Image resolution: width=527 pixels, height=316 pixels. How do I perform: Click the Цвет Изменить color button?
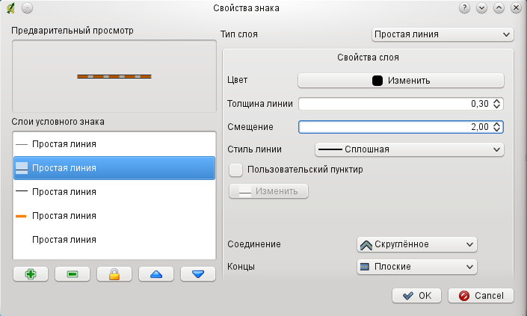[x=401, y=80]
